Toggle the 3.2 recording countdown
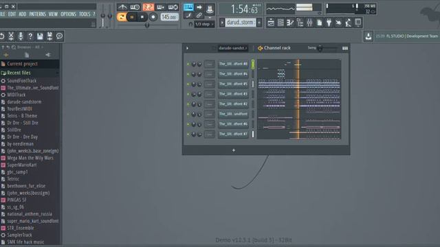The height and width of the screenshot is (247, 440). point(148,7)
